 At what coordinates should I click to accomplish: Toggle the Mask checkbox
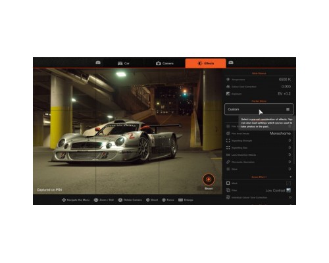click(289, 183)
